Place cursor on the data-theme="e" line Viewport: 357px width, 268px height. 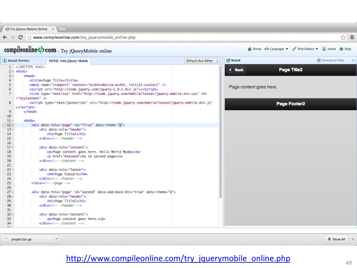click(78, 125)
